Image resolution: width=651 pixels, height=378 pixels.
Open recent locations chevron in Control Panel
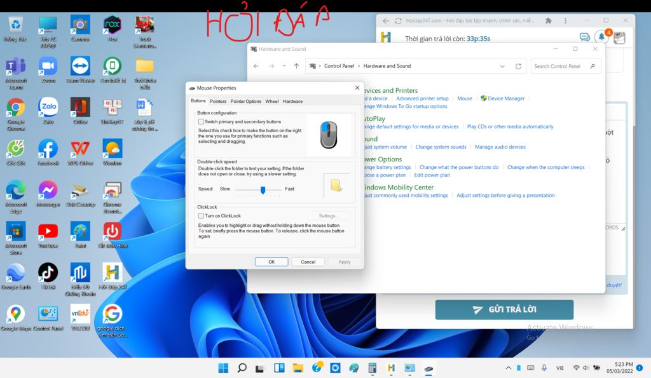tap(284, 66)
